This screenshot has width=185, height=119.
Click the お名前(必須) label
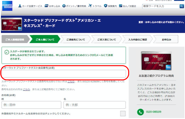(x=8, y=95)
